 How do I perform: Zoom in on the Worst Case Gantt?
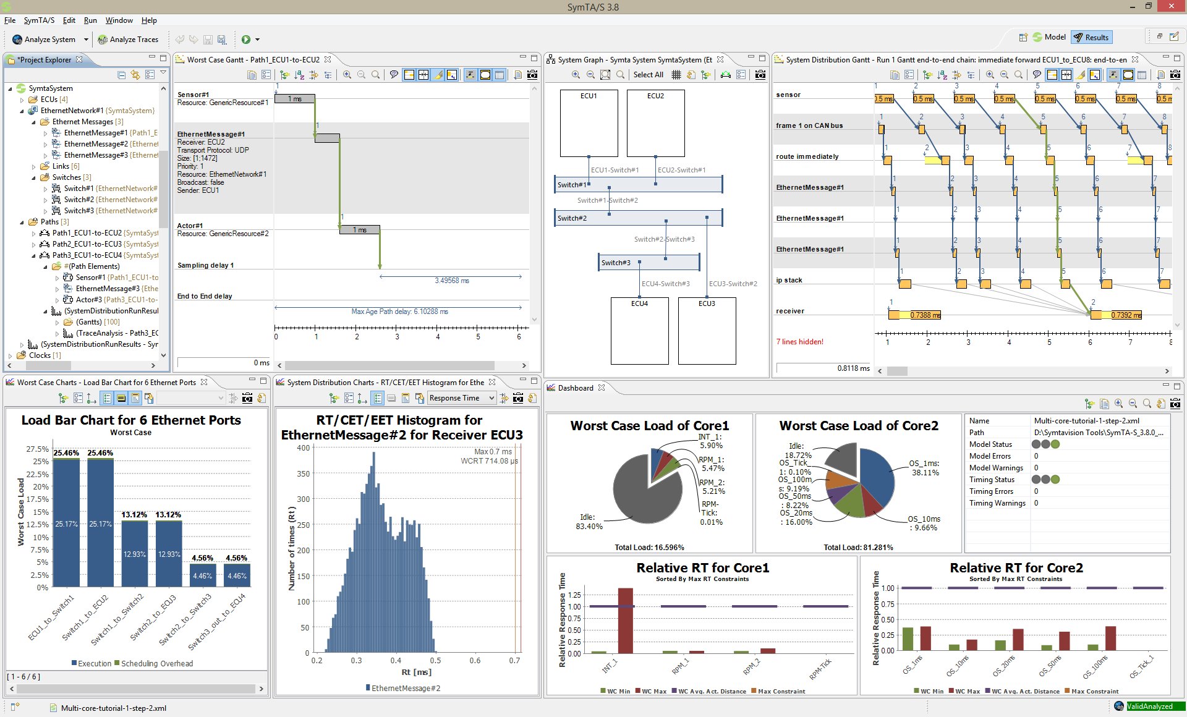tap(347, 75)
